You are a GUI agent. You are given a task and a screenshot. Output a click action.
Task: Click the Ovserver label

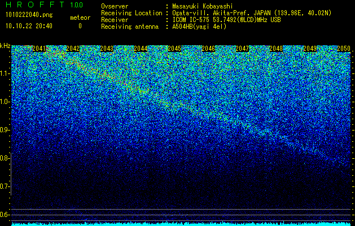(x=115, y=6)
